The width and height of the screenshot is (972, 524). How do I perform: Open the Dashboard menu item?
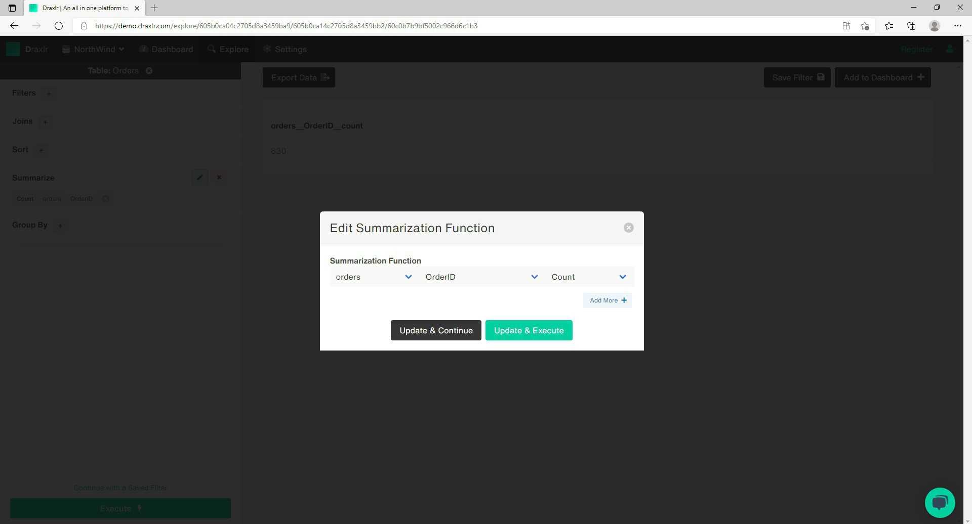pos(166,49)
